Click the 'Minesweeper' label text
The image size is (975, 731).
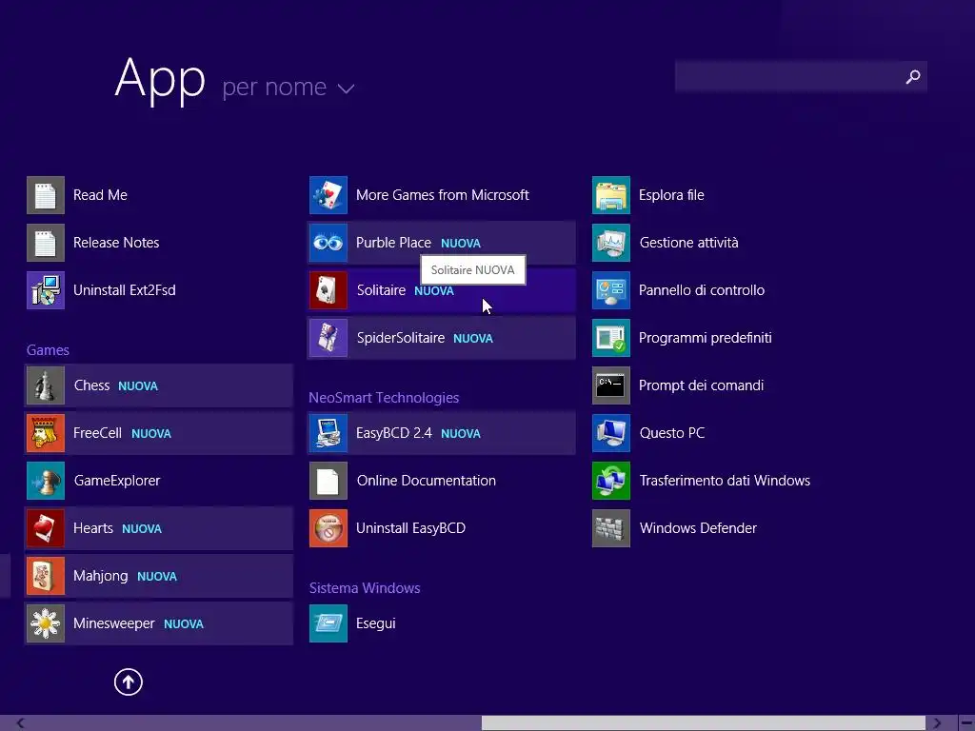[x=114, y=623]
